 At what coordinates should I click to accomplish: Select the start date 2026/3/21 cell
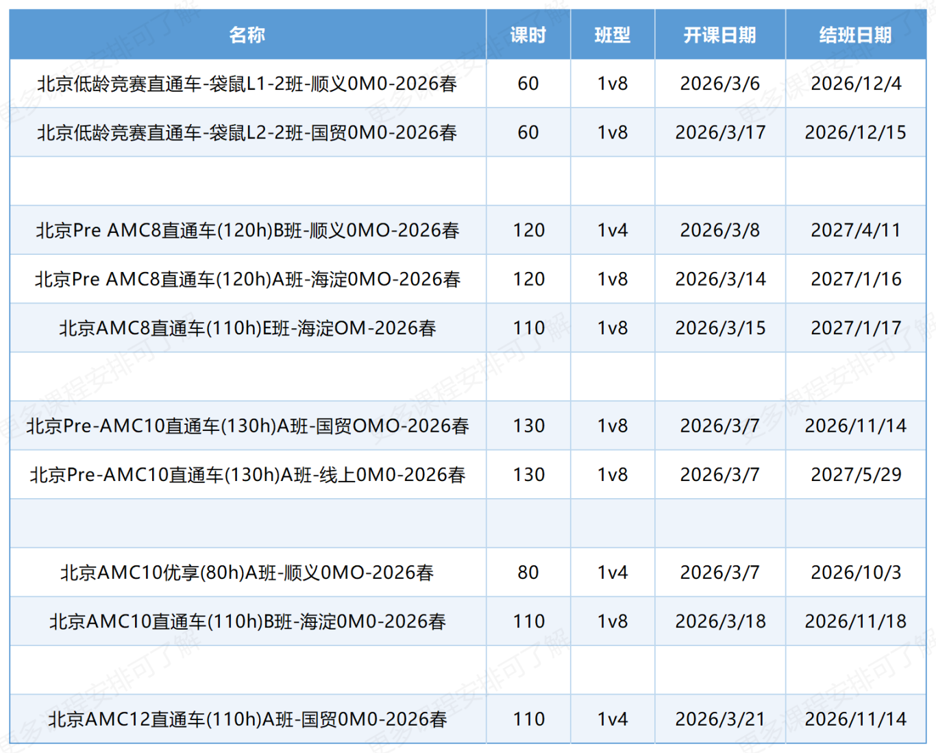click(x=719, y=719)
